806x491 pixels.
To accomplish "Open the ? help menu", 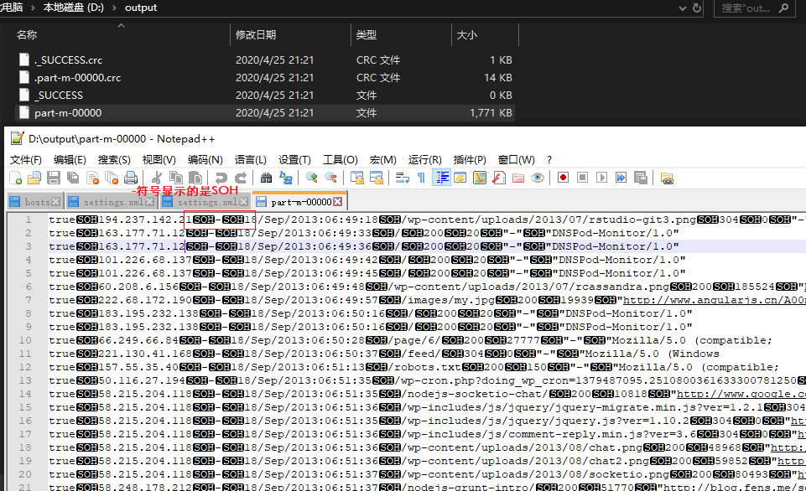I will click(549, 160).
